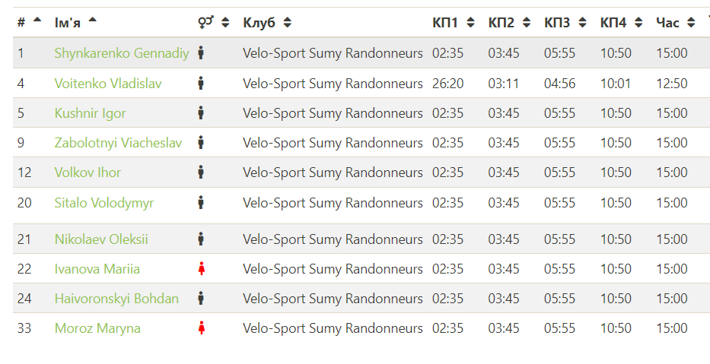Sort by КП2 checkpoint column
The image size is (710, 364).
coord(527,23)
